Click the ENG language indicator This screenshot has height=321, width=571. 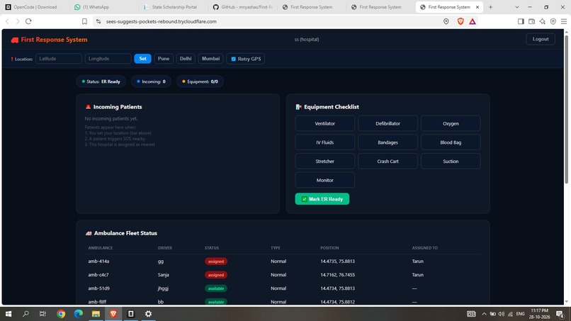(x=521, y=314)
